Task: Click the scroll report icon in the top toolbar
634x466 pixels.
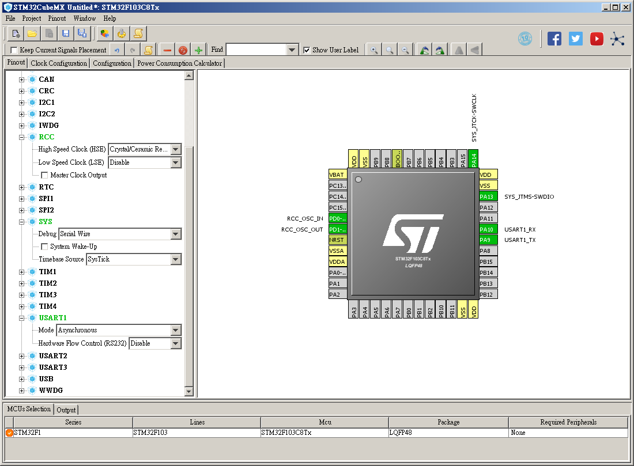Action: (x=138, y=33)
